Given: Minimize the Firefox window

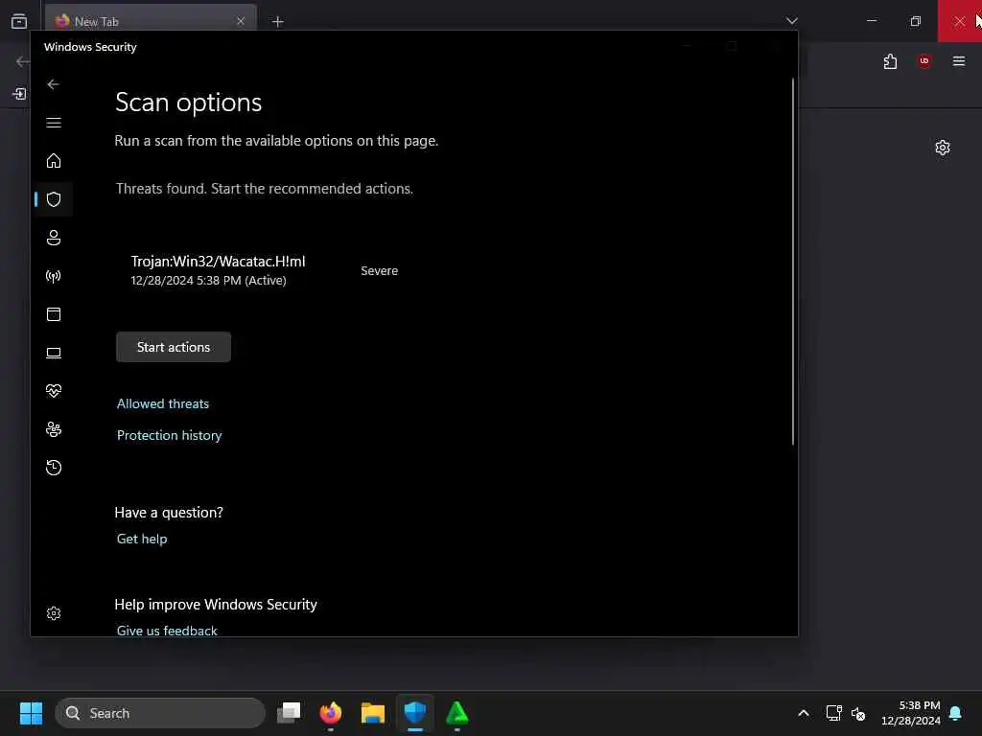Looking at the screenshot, I should tap(871, 21).
